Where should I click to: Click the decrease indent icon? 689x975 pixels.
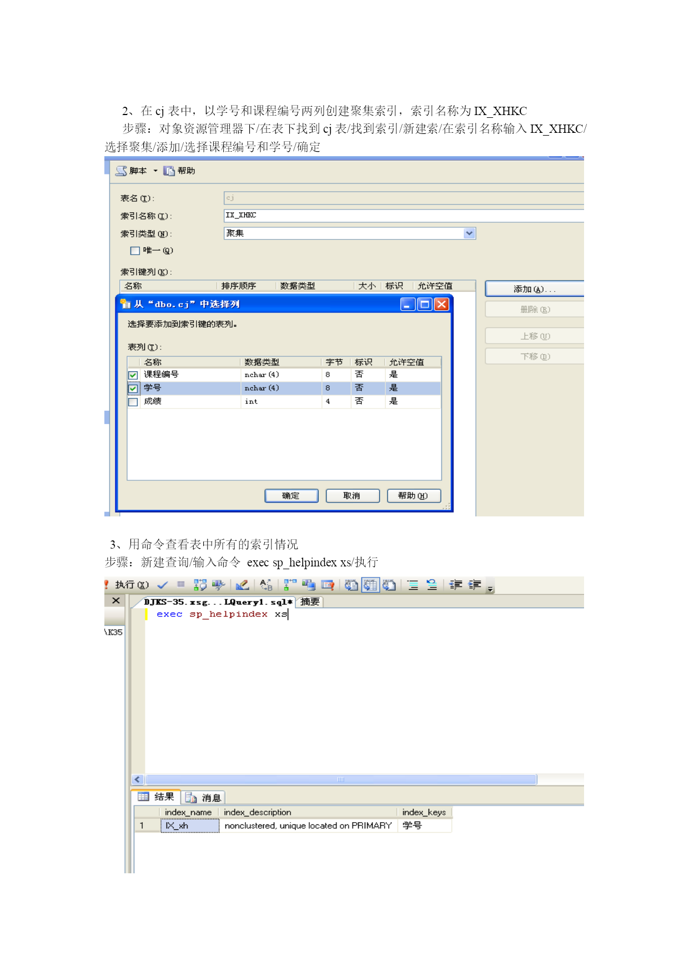[x=456, y=585]
